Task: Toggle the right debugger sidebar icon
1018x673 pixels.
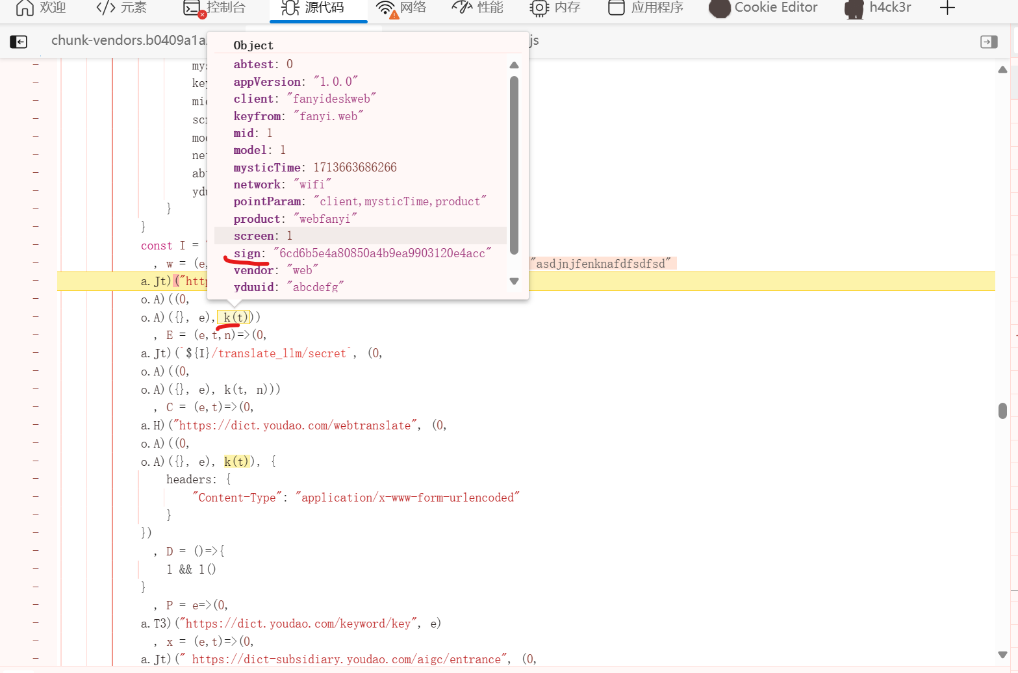Action: pos(989,42)
